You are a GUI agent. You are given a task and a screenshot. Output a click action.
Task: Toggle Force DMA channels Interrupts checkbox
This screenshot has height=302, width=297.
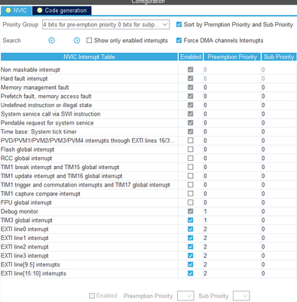tap(179, 40)
